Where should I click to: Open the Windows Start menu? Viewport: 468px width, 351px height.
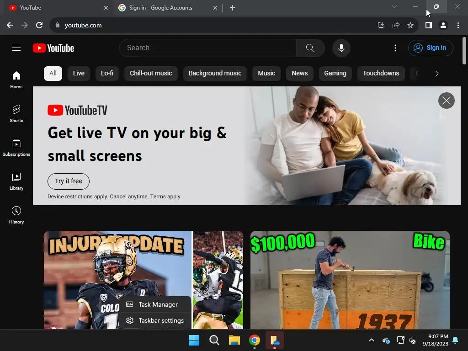194,340
